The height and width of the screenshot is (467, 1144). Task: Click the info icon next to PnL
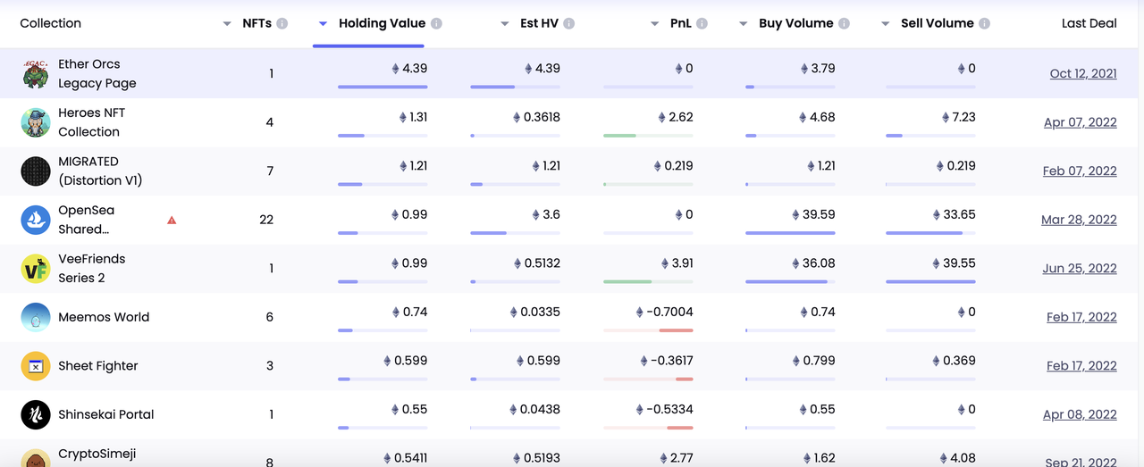pyautogui.click(x=702, y=23)
